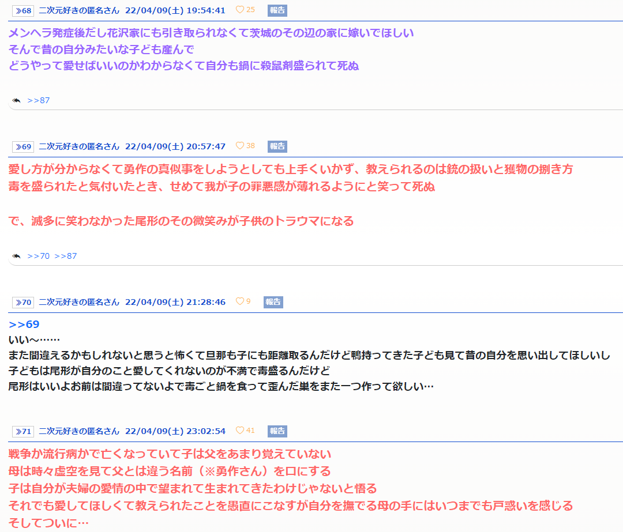
Task: Click poster name 二次元好きの匿名さん on post 71
Action: tap(79, 431)
